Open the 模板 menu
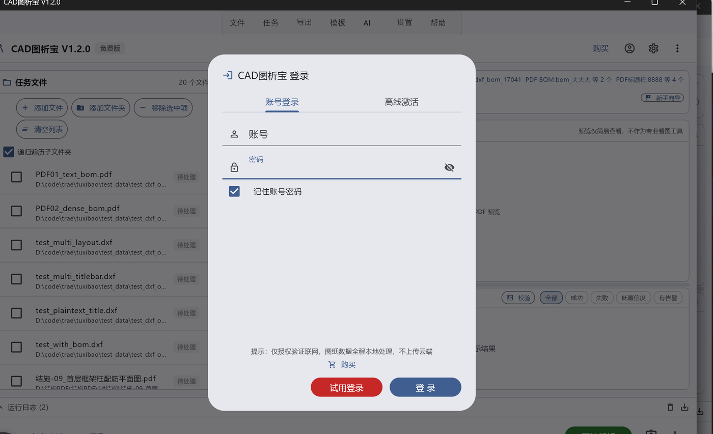 338,23
